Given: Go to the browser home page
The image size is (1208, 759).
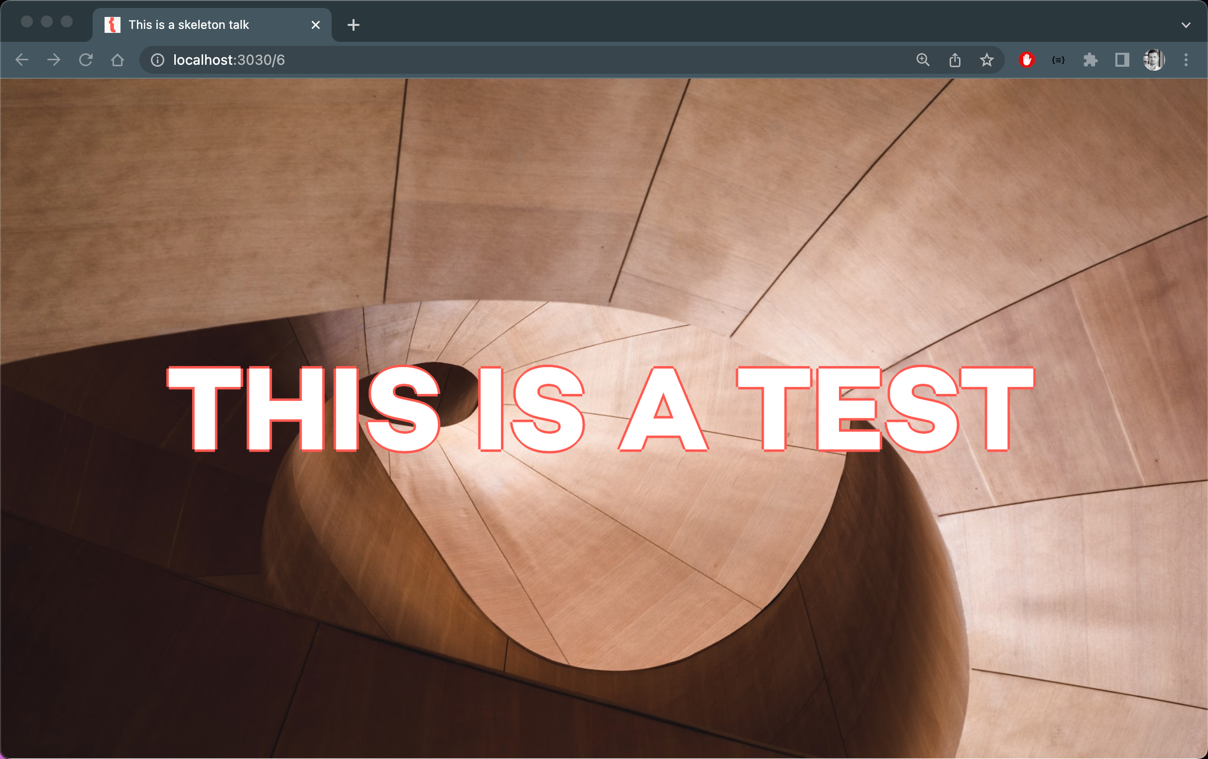Looking at the screenshot, I should coord(118,60).
